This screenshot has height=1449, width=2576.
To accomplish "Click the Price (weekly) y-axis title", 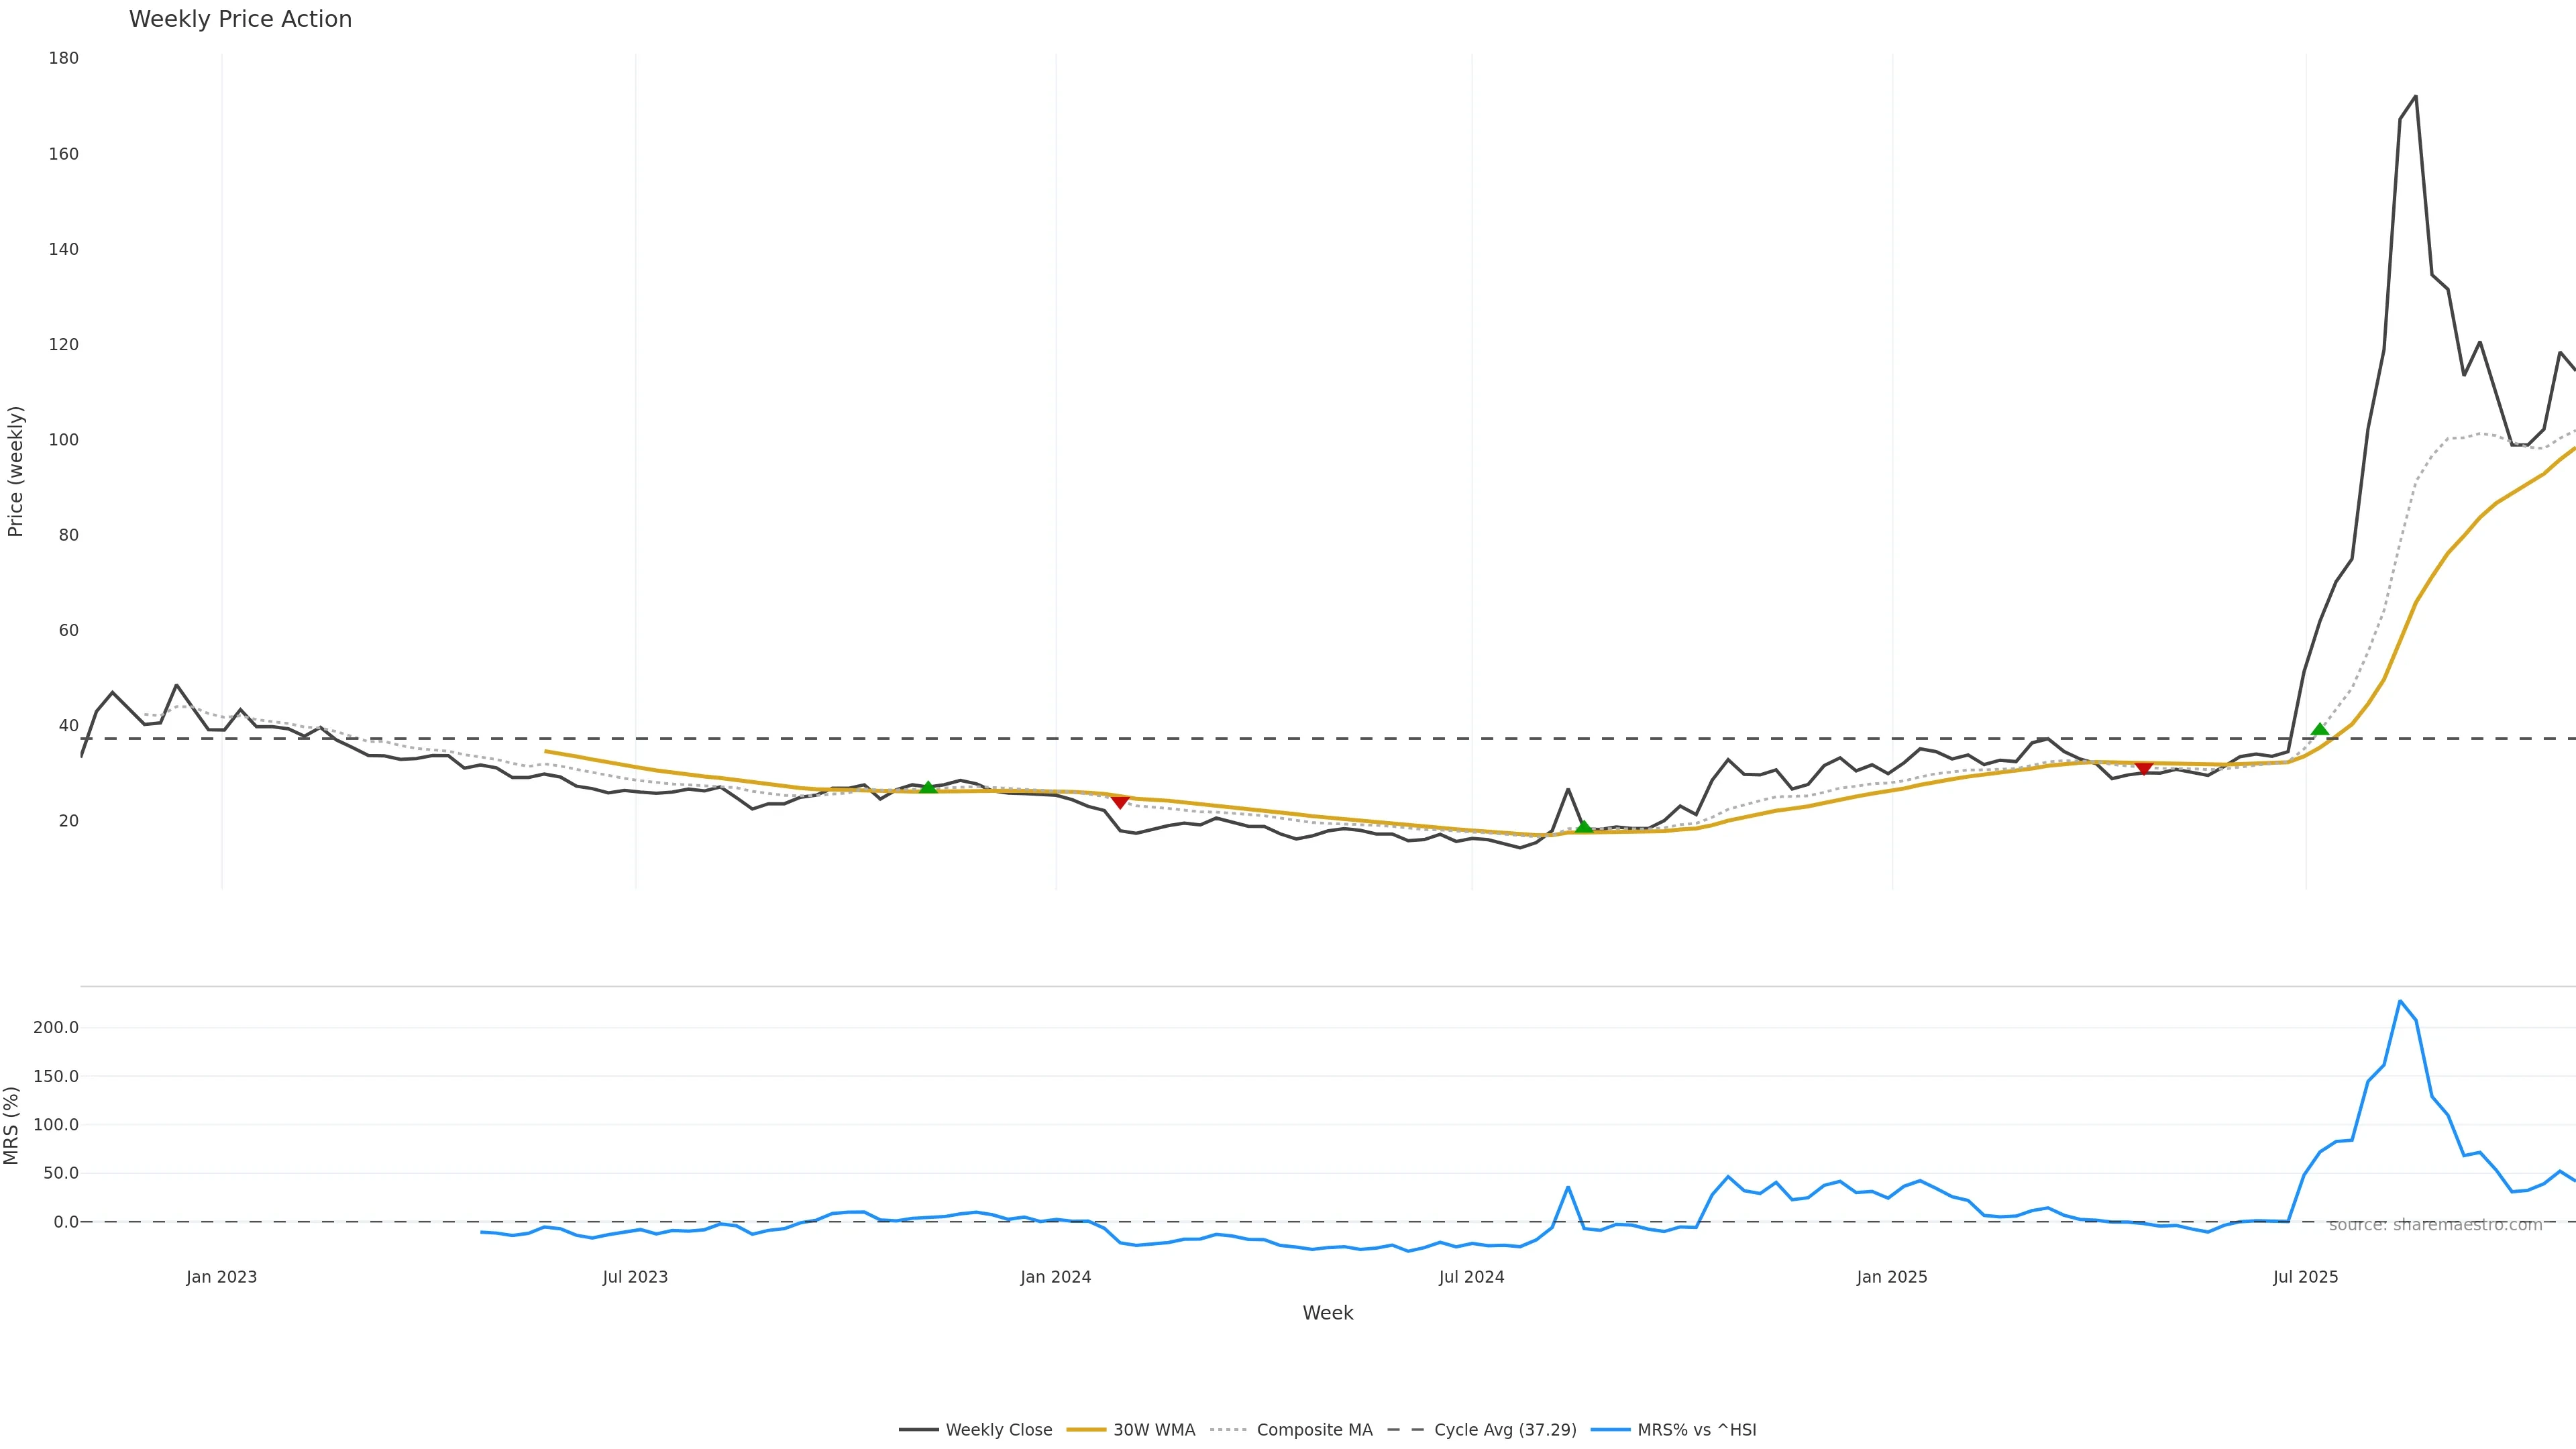I will coord(15,471).
